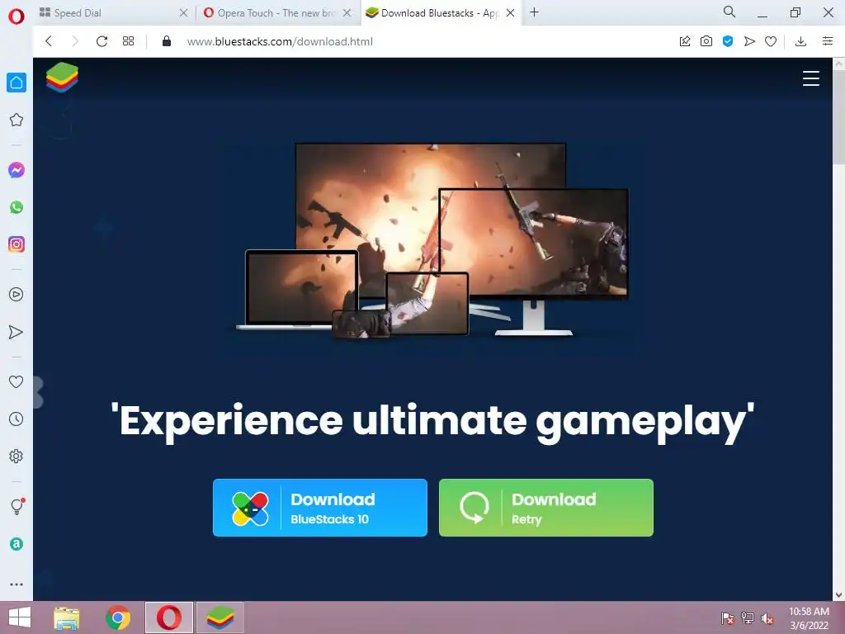Go forward to next page
845x634 pixels.
75,41
